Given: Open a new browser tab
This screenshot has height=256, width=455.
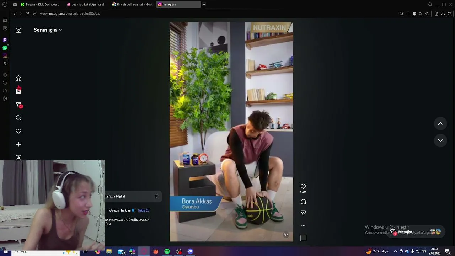Looking at the screenshot, I should (204, 4).
